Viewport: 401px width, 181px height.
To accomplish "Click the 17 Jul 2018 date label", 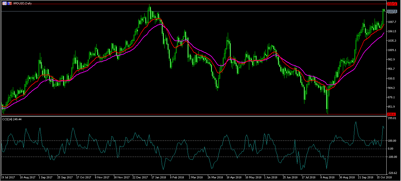I will point(309,177).
